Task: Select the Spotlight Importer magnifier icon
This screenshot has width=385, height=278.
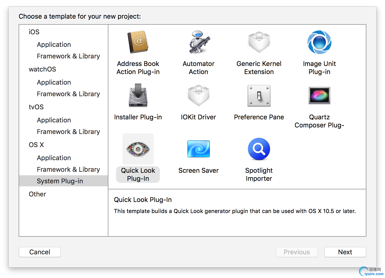Action: (x=259, y=149)
